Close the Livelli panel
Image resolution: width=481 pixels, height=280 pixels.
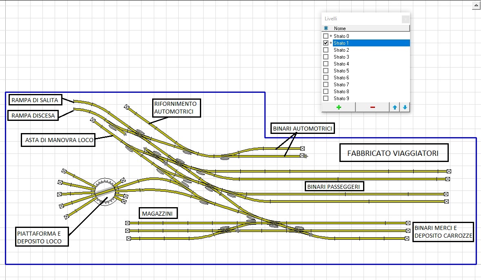pos(405,19)
